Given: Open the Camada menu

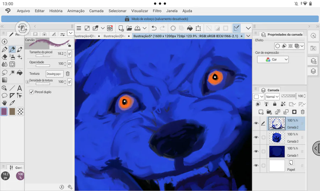Looking at the screenshot, I should click(x=96, y=11).
